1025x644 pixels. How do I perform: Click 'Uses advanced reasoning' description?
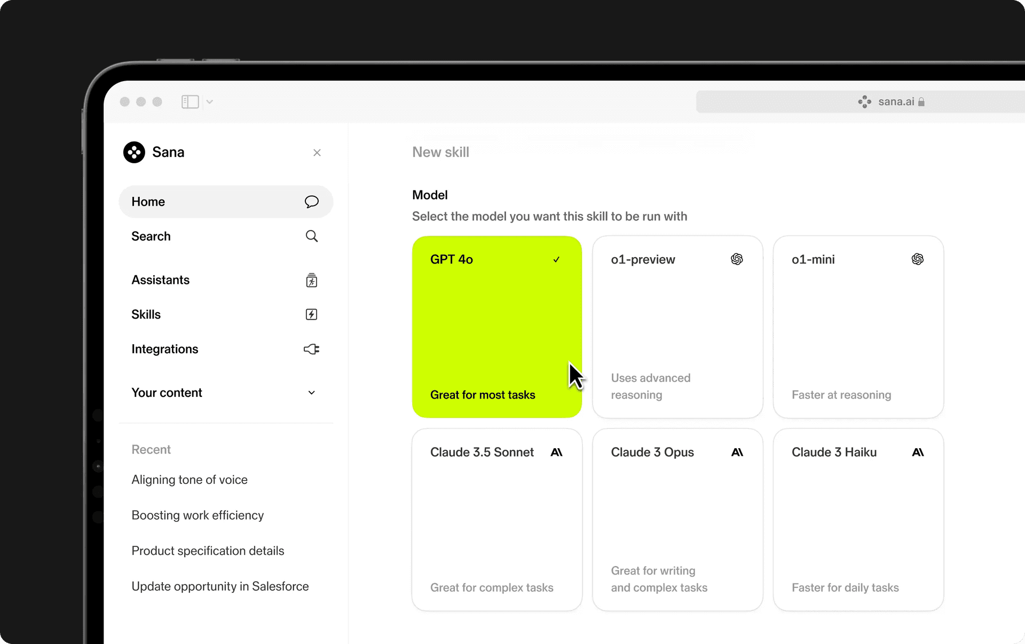tap(651, 386)
